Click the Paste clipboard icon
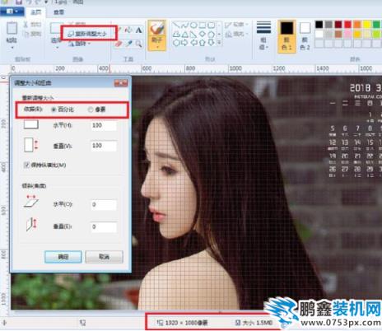This screenshot has width=382, height=331. pyautogui.click(x=12, y=28)
